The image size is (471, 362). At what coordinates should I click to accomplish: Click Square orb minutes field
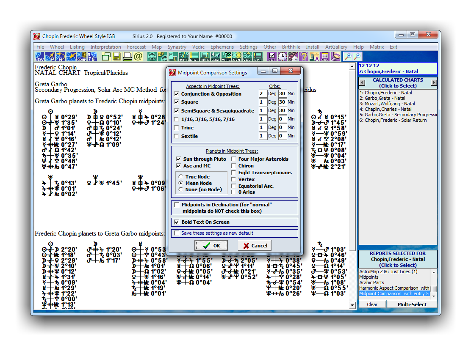(x=282, y=102)
